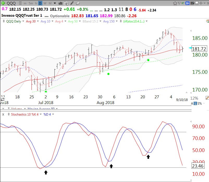Select the Daily (D) timeframe button
The width and height of the screenshot is (209, 182).
(x=40, y=3)
